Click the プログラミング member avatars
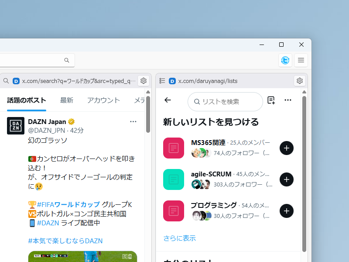This screenshot has width=349, height=262. [201, 216]
